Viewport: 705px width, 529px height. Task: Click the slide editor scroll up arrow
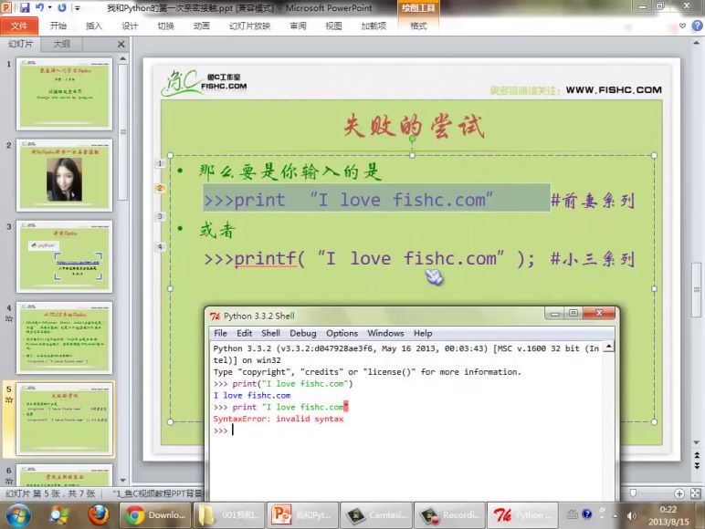[696, 43]
